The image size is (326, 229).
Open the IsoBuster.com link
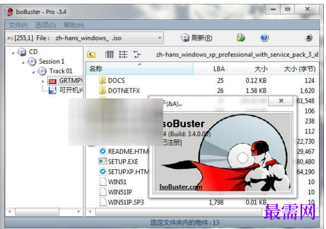pyautogui.click(x=181, y=187)
